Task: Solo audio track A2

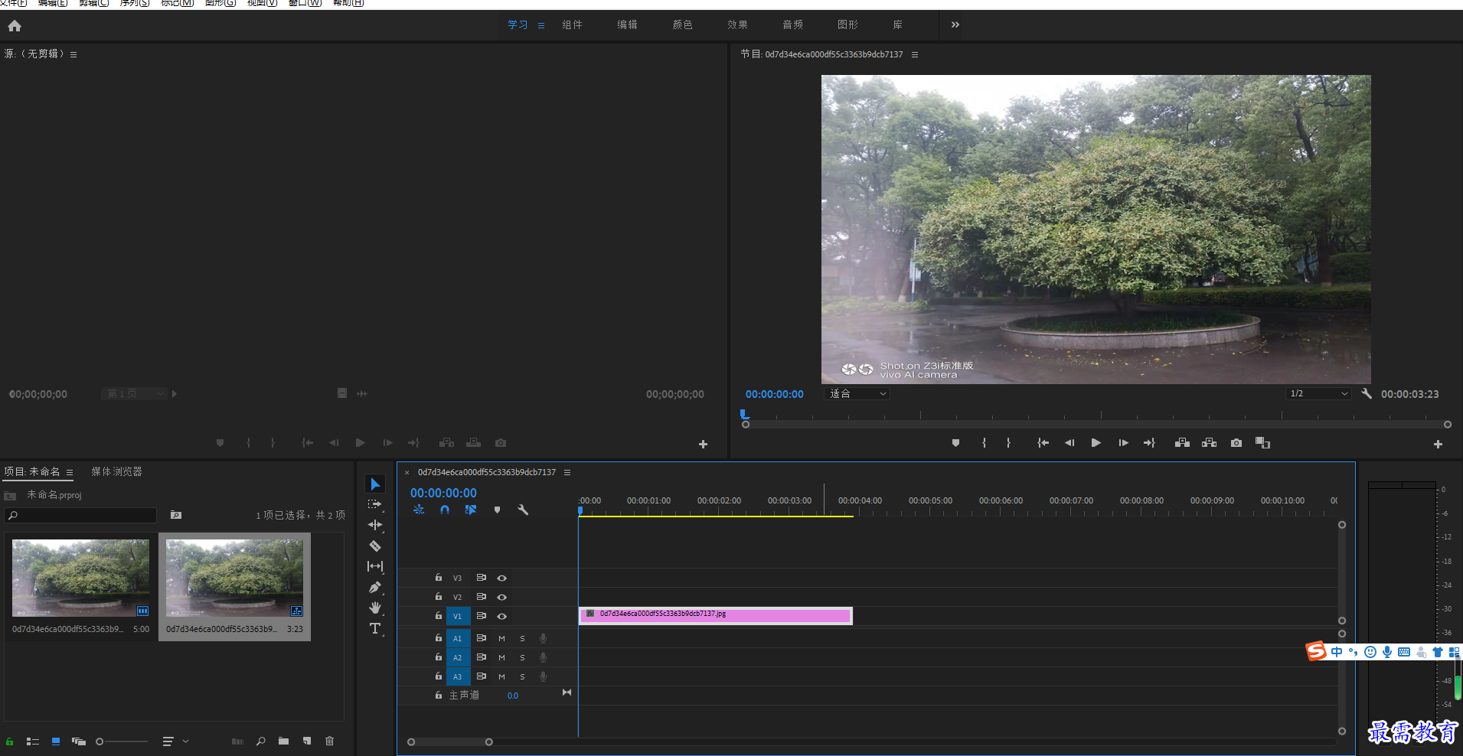Action: point(522,657)
